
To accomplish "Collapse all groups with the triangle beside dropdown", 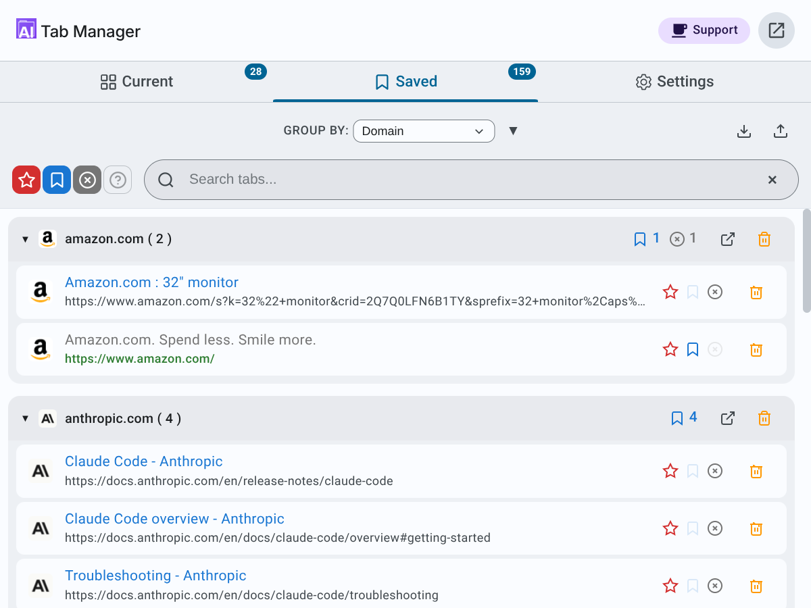I will click(513, 131).
